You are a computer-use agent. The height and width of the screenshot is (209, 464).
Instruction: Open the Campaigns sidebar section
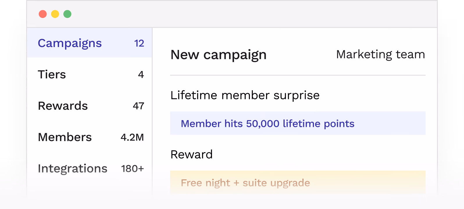[90, 43]
